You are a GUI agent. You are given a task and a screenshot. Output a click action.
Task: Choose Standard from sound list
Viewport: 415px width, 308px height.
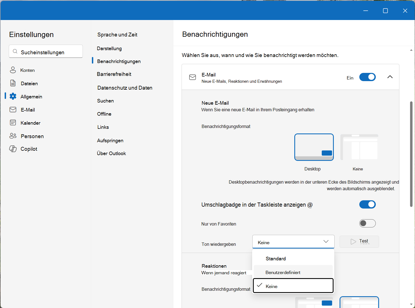coord(293,258)
